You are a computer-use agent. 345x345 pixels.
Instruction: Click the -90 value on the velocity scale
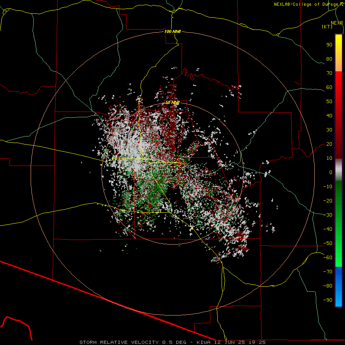328,300
